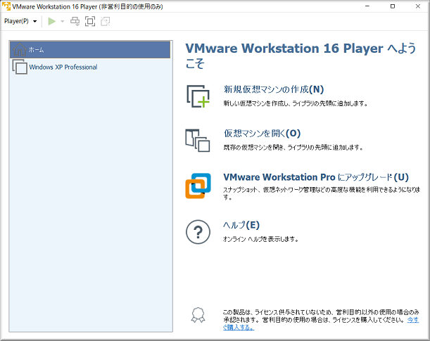This screenshot has height=341, width=430.
Task: Click the house icon beside ホーム
Action: 20,50
